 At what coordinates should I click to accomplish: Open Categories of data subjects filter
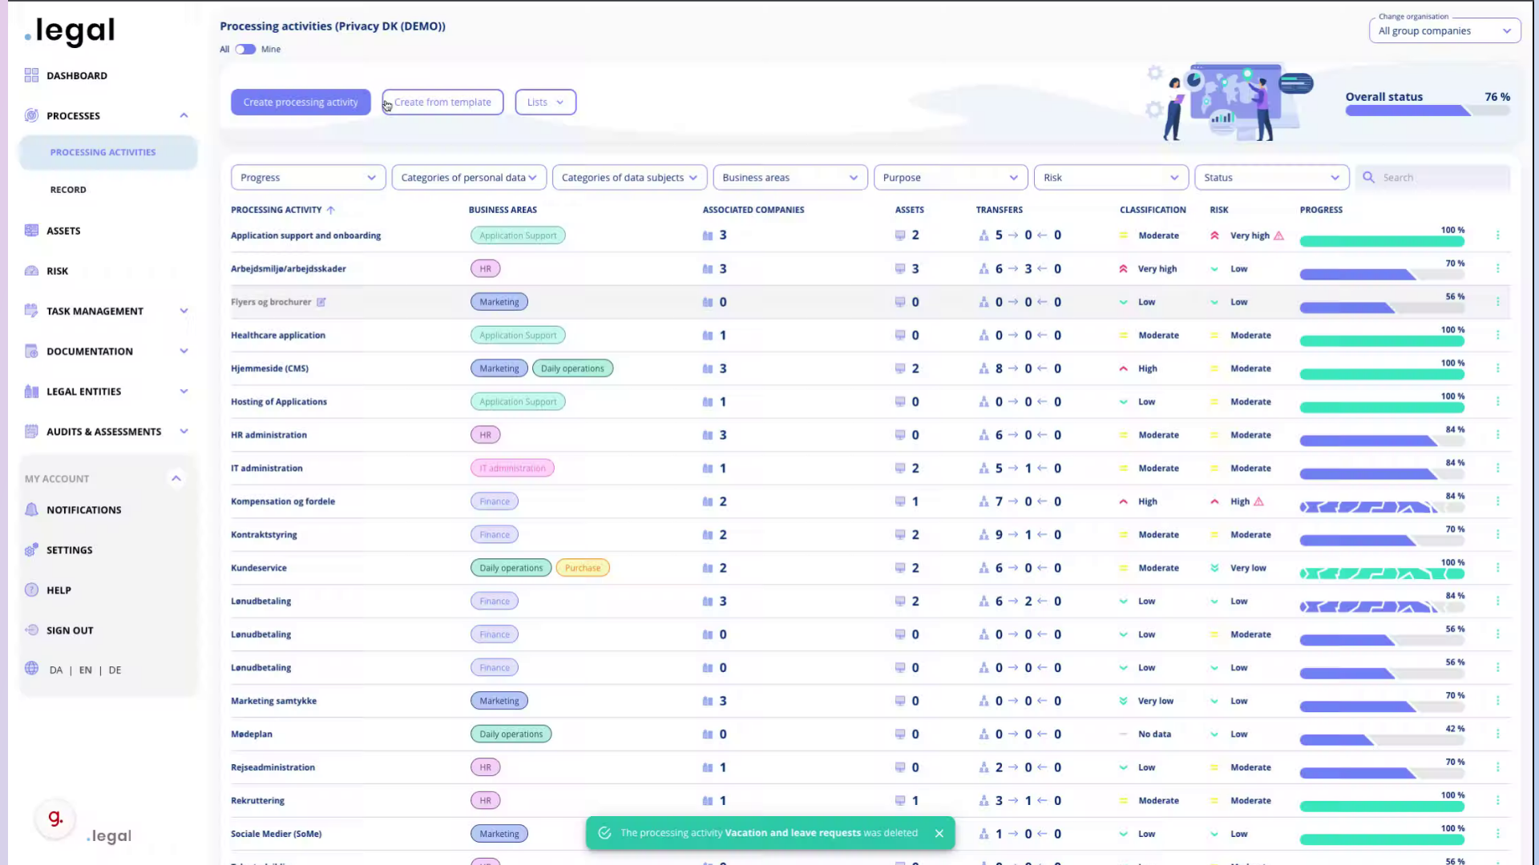coord(629,177)
